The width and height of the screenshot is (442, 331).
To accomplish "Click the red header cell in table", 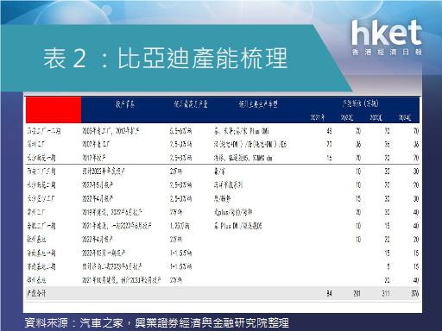I will pyautogui.click(x=54, y=110).
